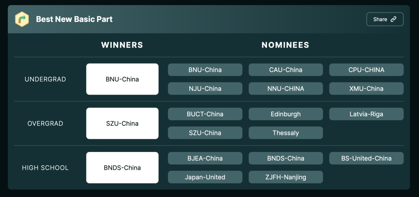
Task: Open the NJU-China nominee
Action: 205,88
